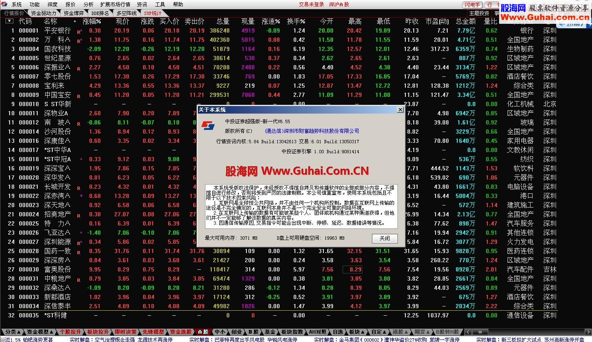Open the 分析 menu

tap(88, 5)
